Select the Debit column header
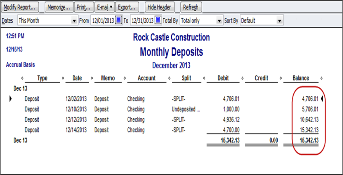This screenshot has width=343, height=175. point(223,78)
